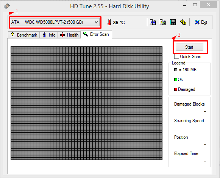Image resolution: width=220 pixels, height=178 pixels.
Task: Select the WDC WD5000LPVT drive combo box
Action: 55,22
